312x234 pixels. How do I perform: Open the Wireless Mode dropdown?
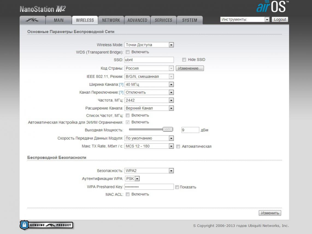(149, 45)
